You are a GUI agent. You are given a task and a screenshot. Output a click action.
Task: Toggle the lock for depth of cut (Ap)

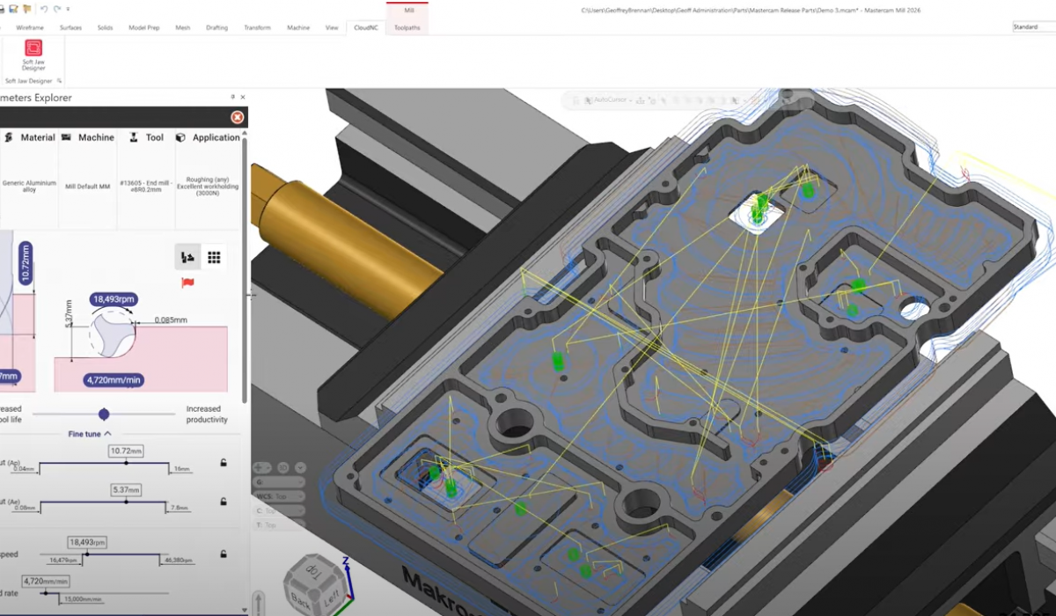coord(224,463)
